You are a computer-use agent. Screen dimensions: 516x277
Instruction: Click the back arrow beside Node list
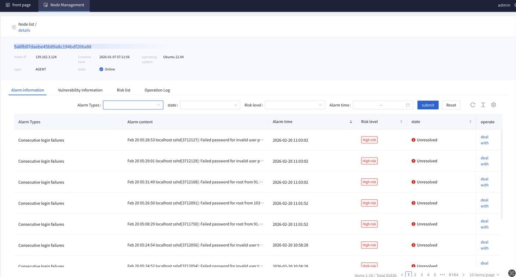coord(13,27)
